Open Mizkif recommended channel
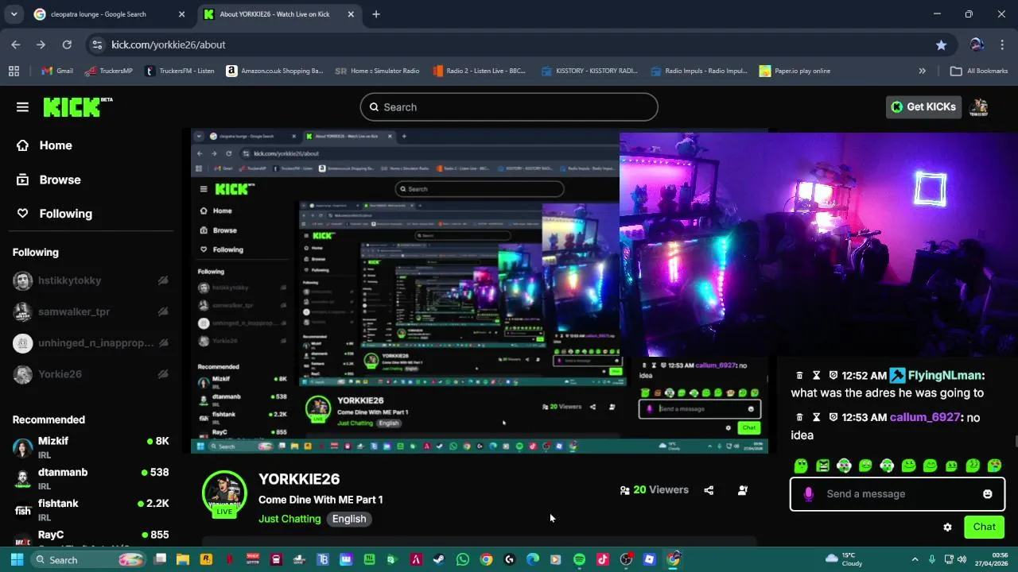Image resolution: width=1018 pixels, height=572 pixels. (91, 447)
